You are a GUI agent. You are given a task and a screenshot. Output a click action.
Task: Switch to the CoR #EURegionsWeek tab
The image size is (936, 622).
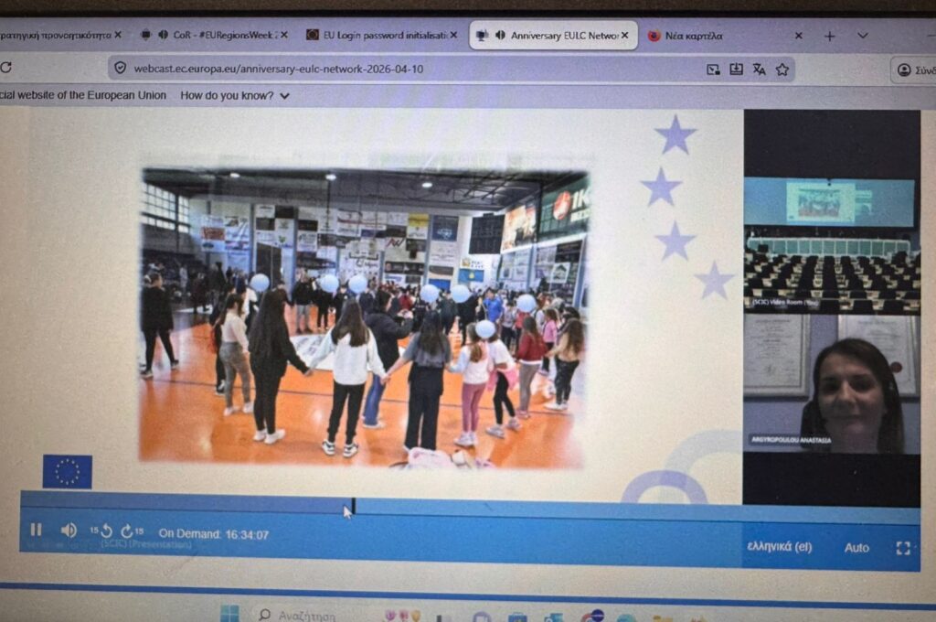pyautogui.click(x=216, y=35)
